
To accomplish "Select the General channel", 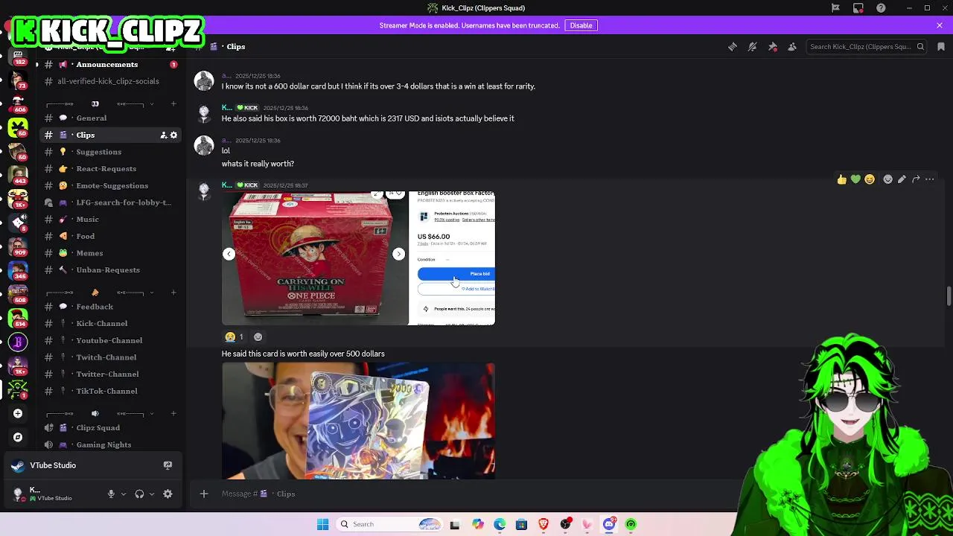I will coord(91,118).
